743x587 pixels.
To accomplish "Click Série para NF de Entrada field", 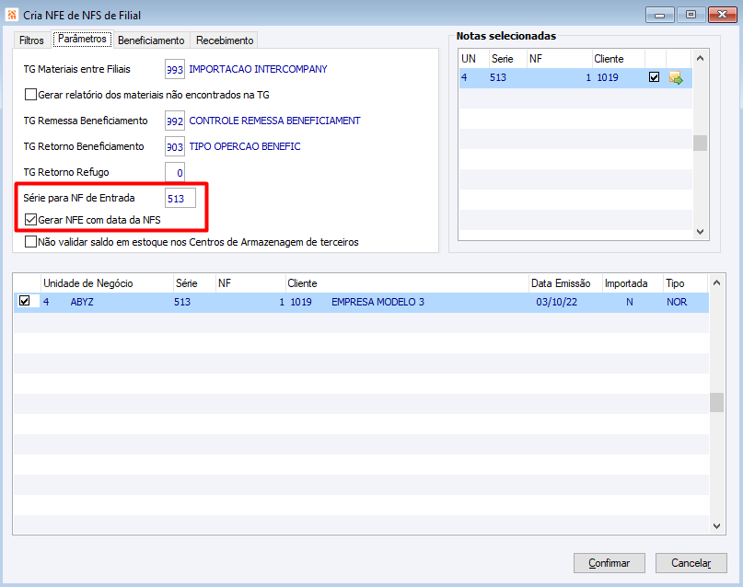I will point(180,199).
